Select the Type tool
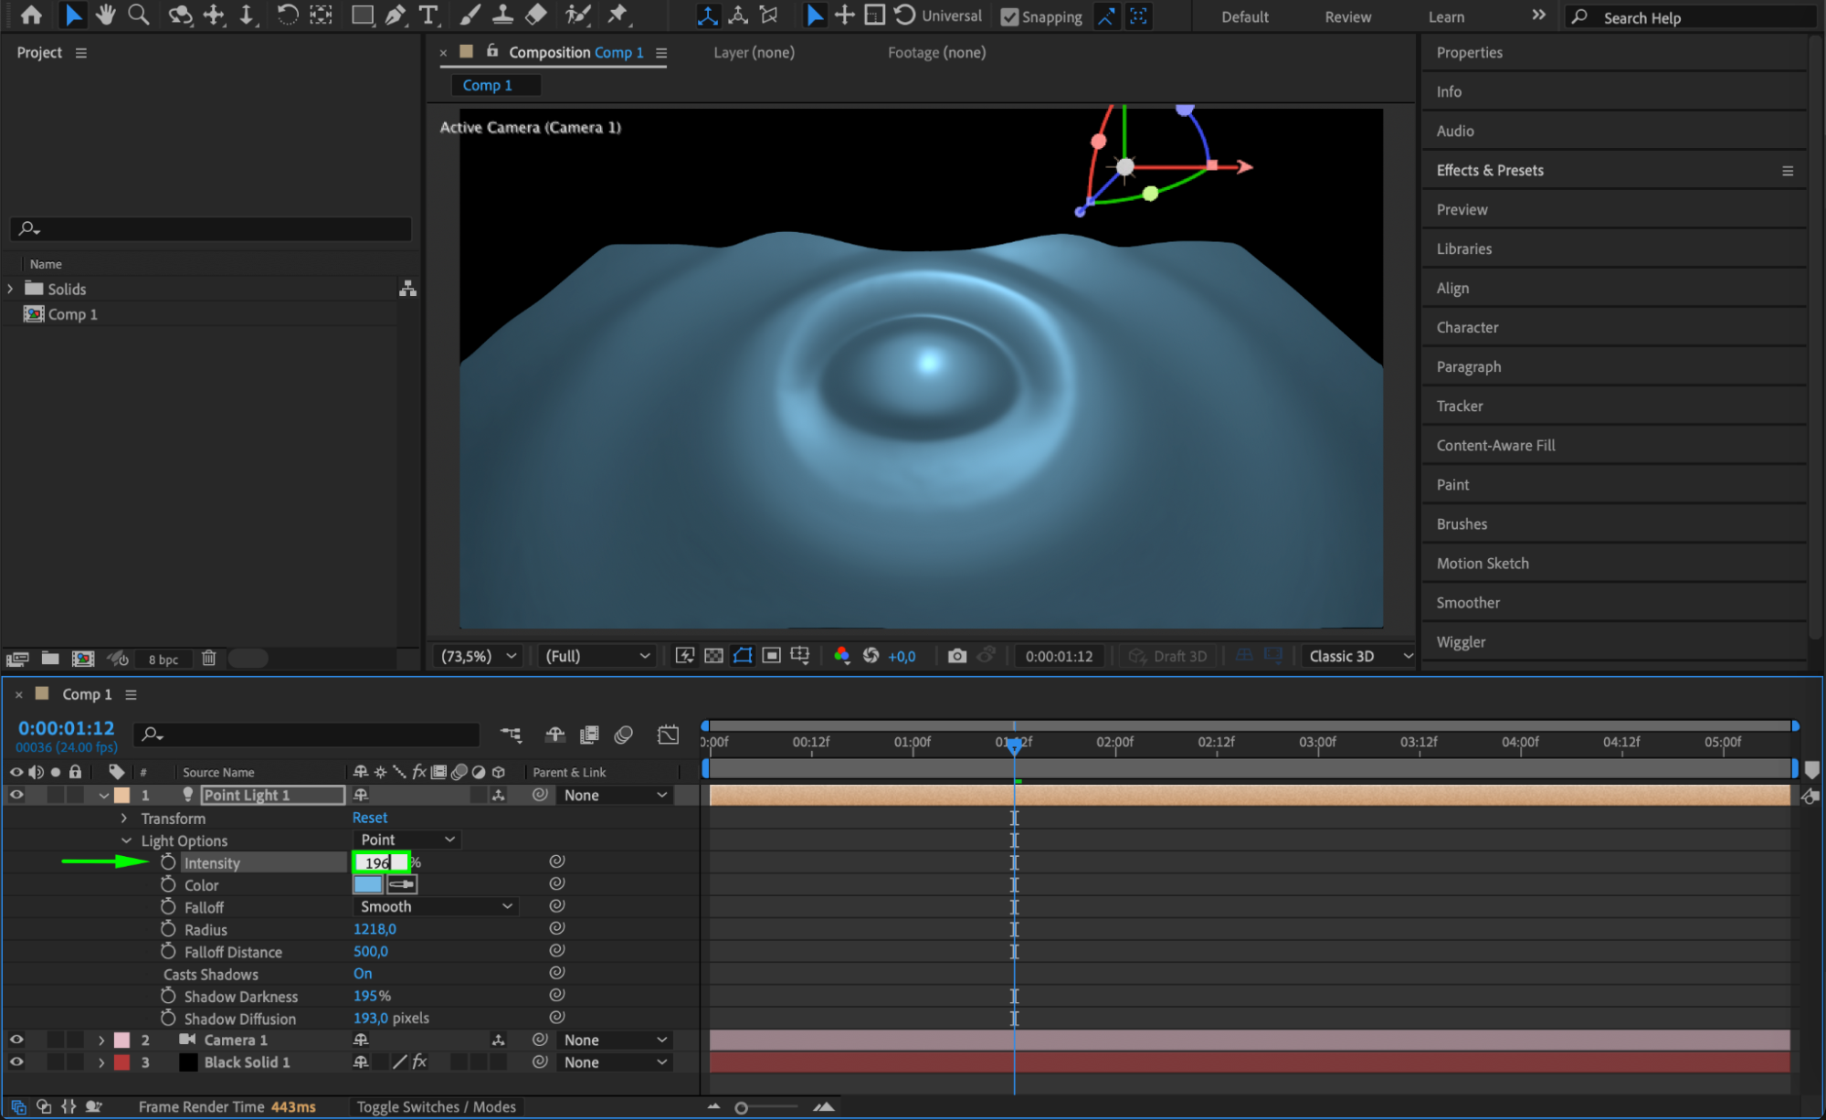The width and height of the screenshot is (1826, 1120). [427, 15]
